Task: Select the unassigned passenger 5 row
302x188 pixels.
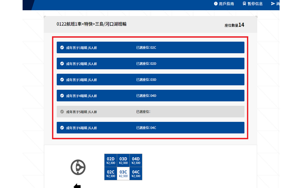Action: point(150,112)
